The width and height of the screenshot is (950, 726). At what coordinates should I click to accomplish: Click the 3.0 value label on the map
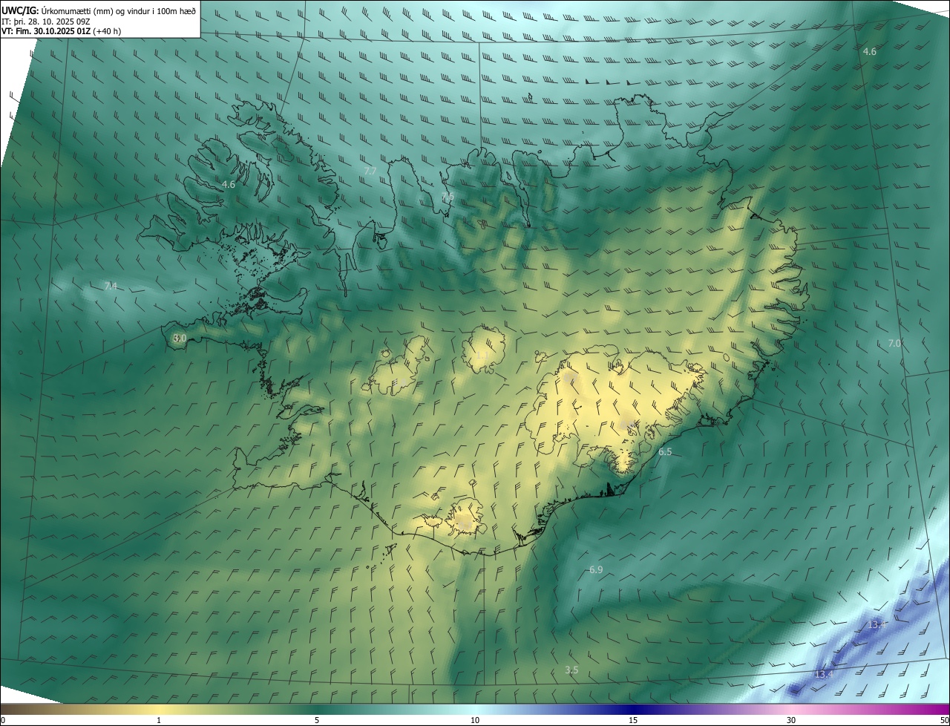point(180,339)
